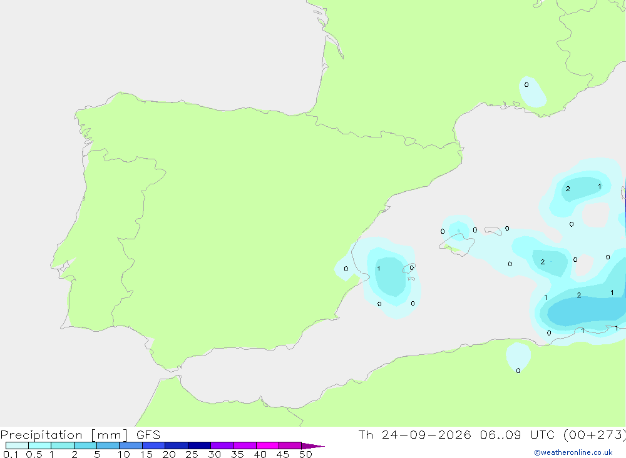Click the 0 label over Algeria
This screenshot has width=626, height=458.
[518, 371]
